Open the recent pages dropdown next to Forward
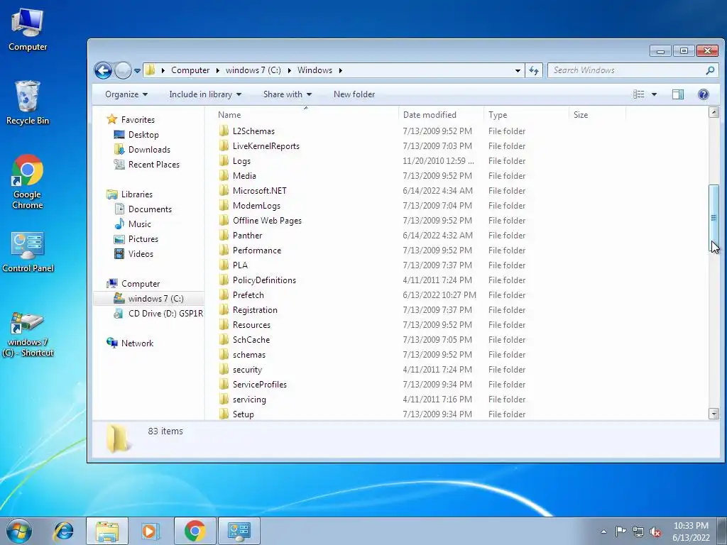The image size is (727, 545). tap(137, 71)
